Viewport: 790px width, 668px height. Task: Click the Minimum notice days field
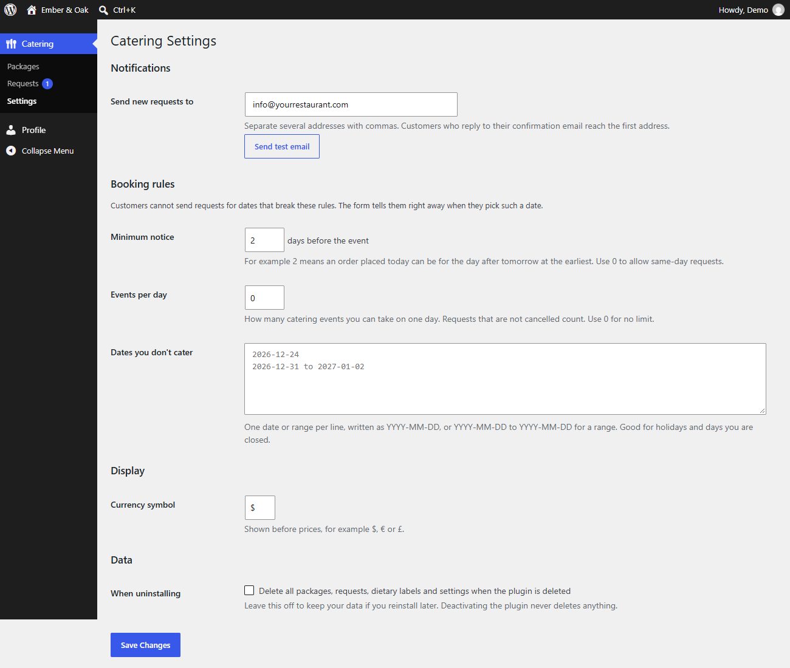tap(264, 240)
